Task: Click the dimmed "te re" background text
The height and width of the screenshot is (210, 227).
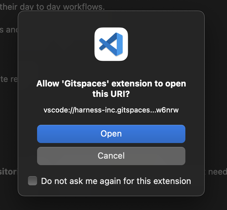Action: [8, 79]
